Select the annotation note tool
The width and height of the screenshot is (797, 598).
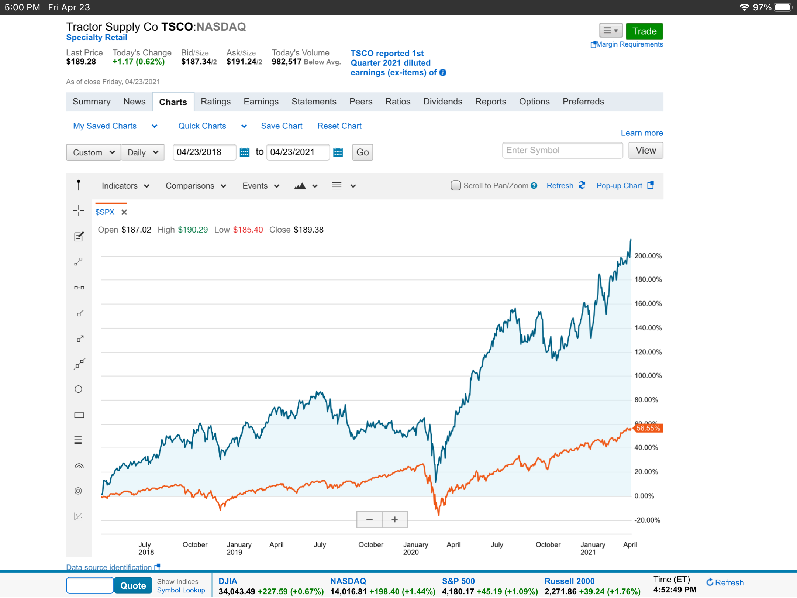click(x=79, y=237)
